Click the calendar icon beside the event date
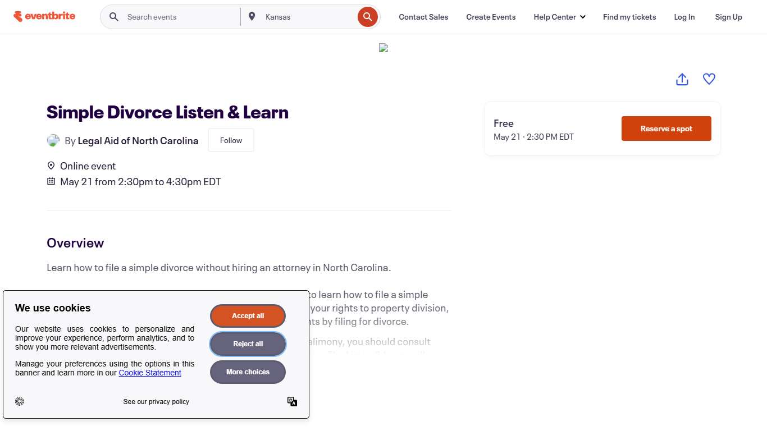This screenshot has height=431, width=767. [x=51, y=181]
